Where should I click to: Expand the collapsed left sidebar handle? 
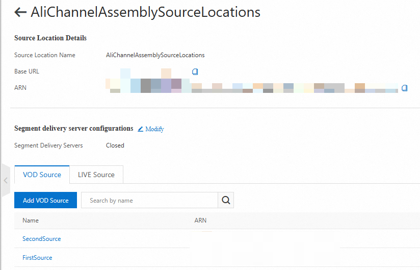pyautogui.click(x=6, y=180)
